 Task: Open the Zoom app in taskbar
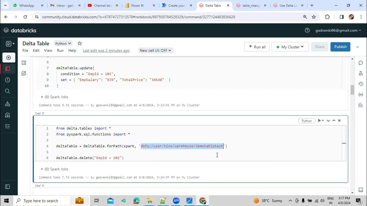pos(176,201)
